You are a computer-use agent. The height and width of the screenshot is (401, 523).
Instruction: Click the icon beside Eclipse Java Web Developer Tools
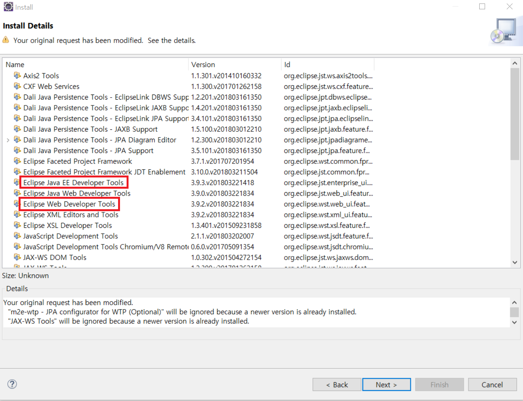click(17, 193)
